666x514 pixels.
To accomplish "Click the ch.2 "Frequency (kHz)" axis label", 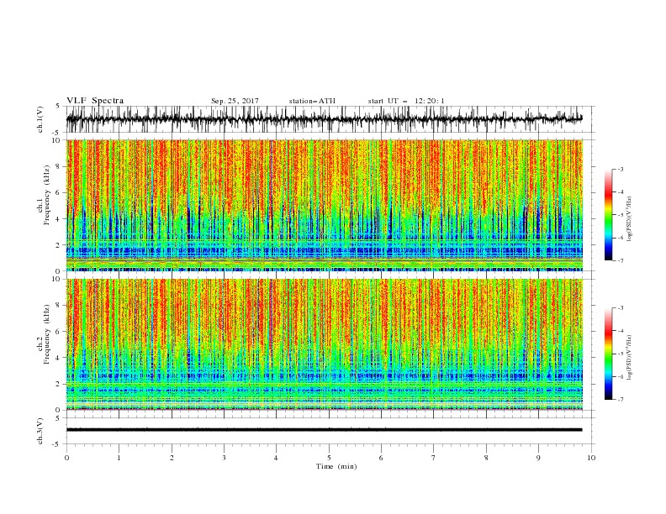I will click(x=47, y=334).
